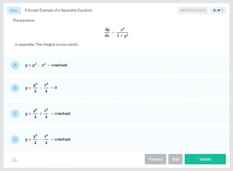Click the warning triangle report icon
The image size is (233, 171).
pos(14,160)
